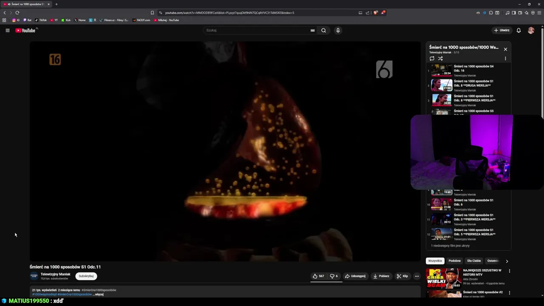Open the FACEIT.com bookmark

[x=141, y=20]
